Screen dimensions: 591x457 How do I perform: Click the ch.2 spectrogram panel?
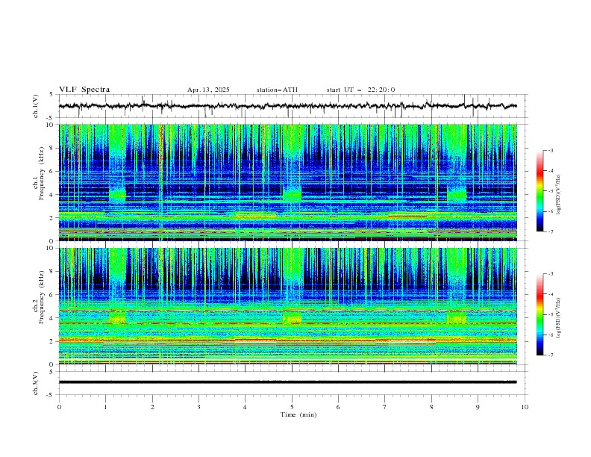point(288,306)
